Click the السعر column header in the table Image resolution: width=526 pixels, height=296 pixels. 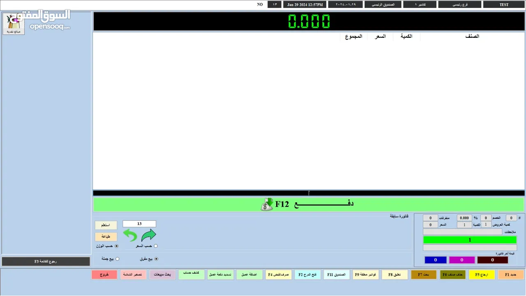point(380,36)
